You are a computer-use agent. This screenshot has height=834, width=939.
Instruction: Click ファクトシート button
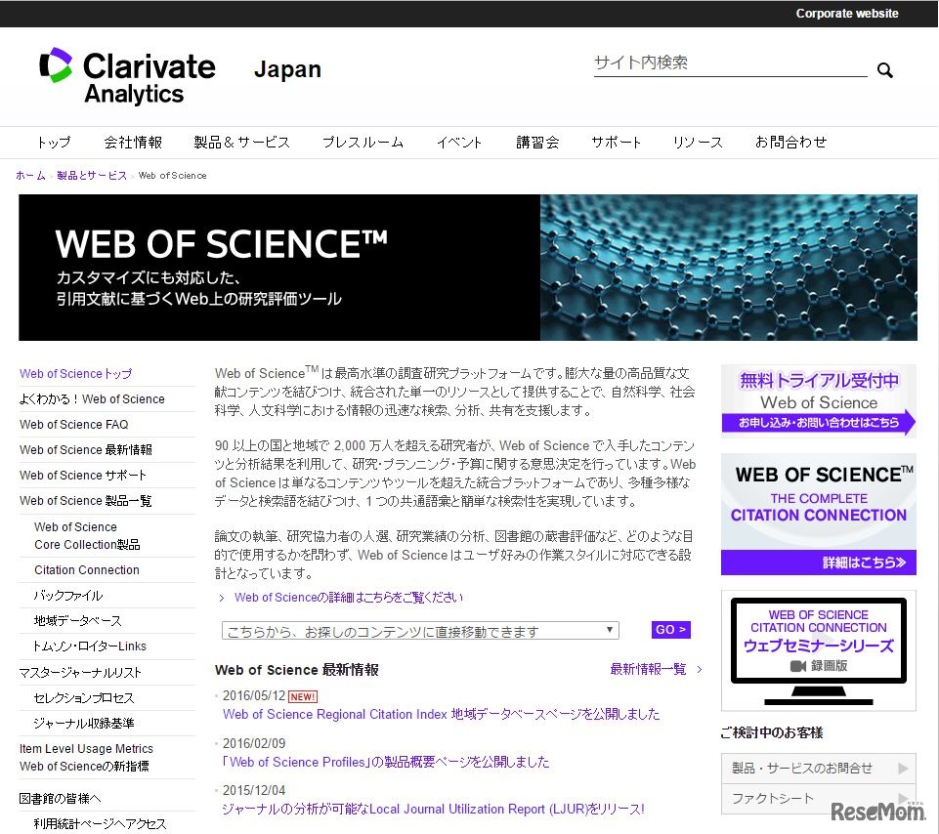click(819, 799)
